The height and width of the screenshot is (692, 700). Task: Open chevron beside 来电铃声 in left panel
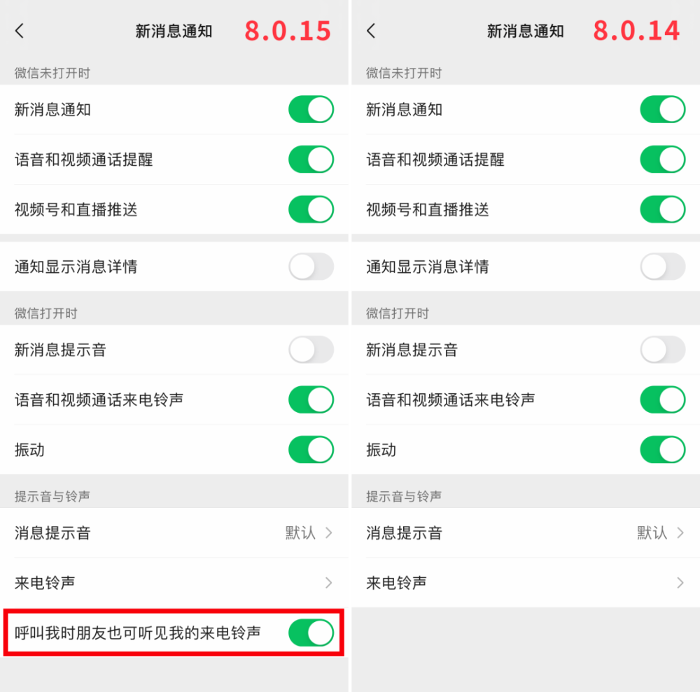[x=329, y=583]
